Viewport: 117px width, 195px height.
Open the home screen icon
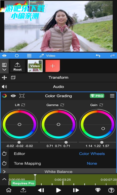point(9,190)
